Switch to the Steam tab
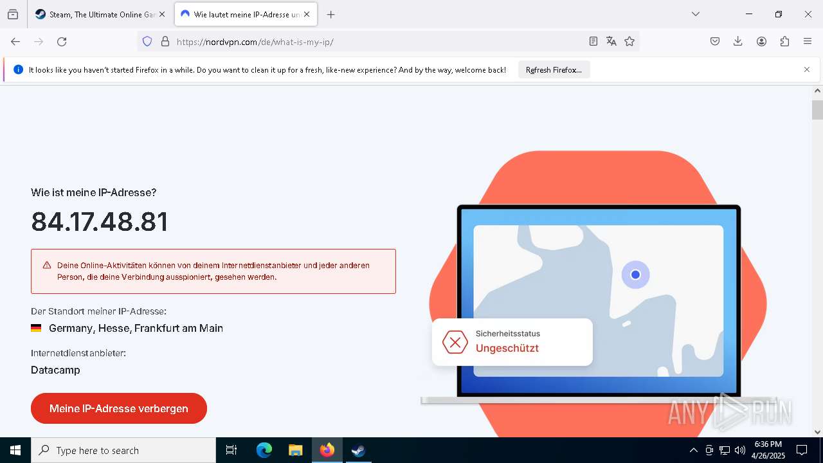The image size is (823, 463). [100, 14]
